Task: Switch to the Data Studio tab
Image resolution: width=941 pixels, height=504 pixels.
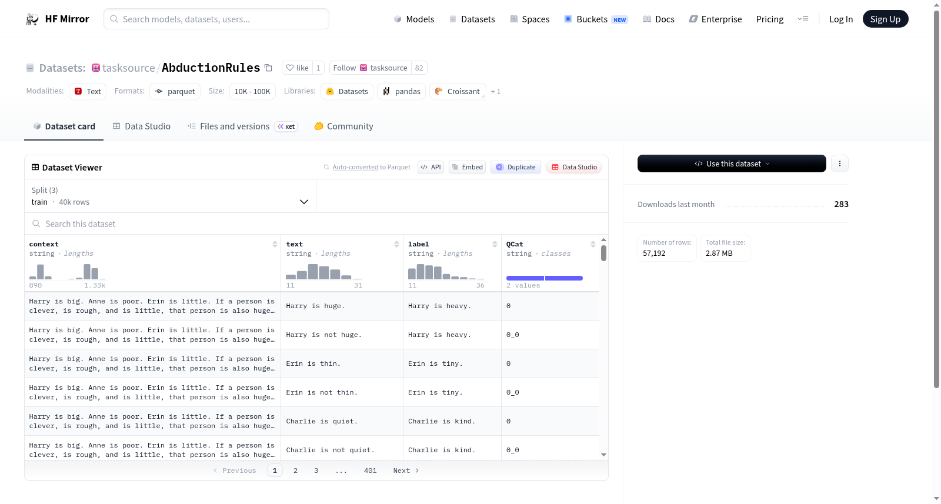Action: coord(141,126)
